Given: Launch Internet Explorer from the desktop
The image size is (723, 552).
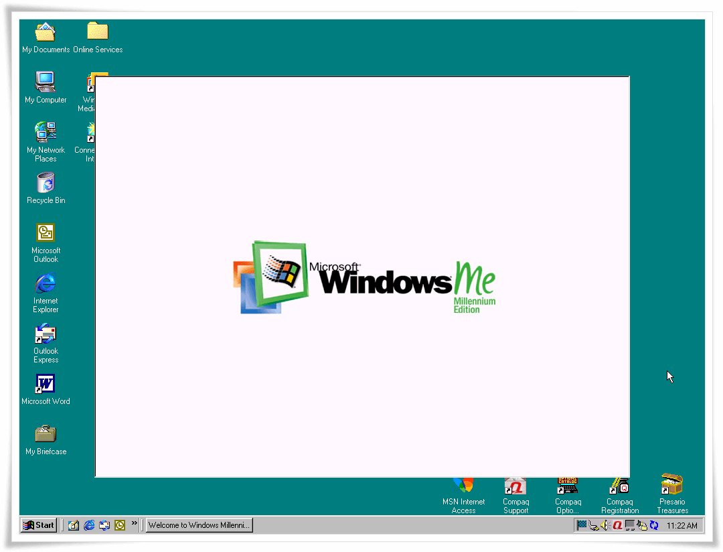Looking at the screenshot, I should 45,283.
